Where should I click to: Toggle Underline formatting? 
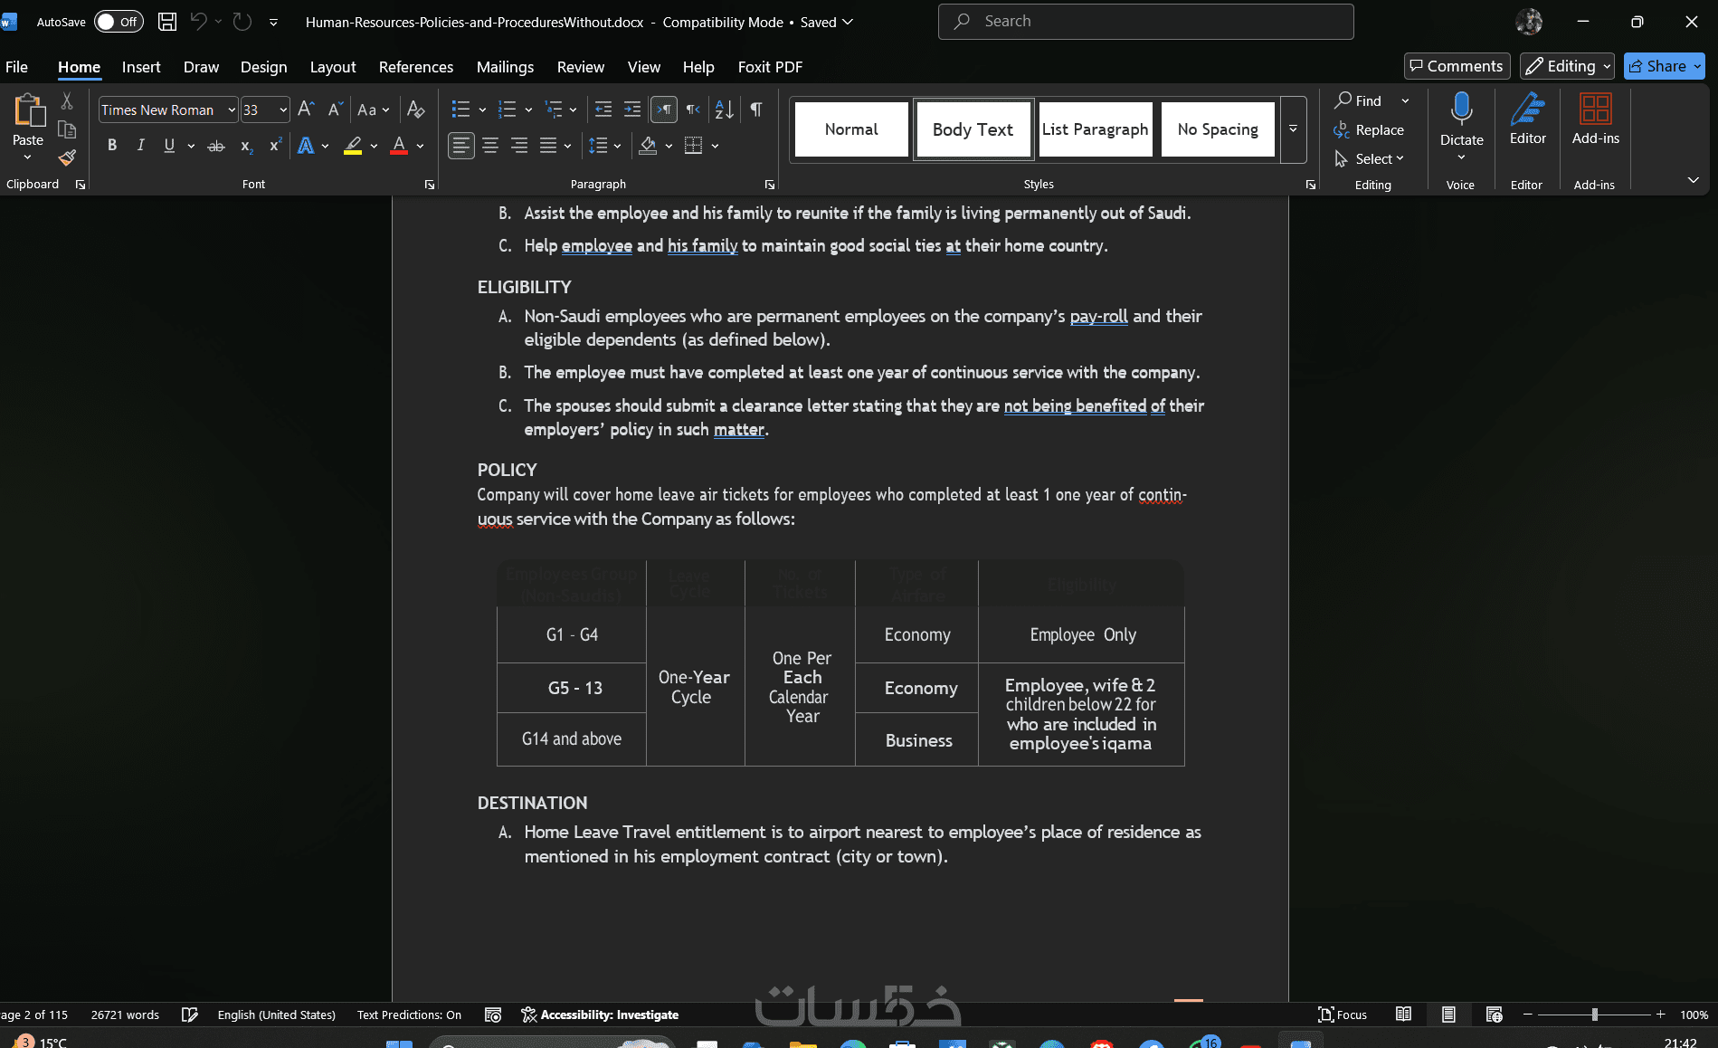click(169, 146)
